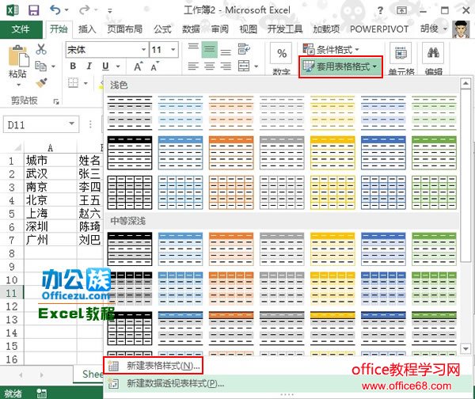
Task: Switch to the 加载项 tab
Action: pyautogui.click(x=326, y=29)
